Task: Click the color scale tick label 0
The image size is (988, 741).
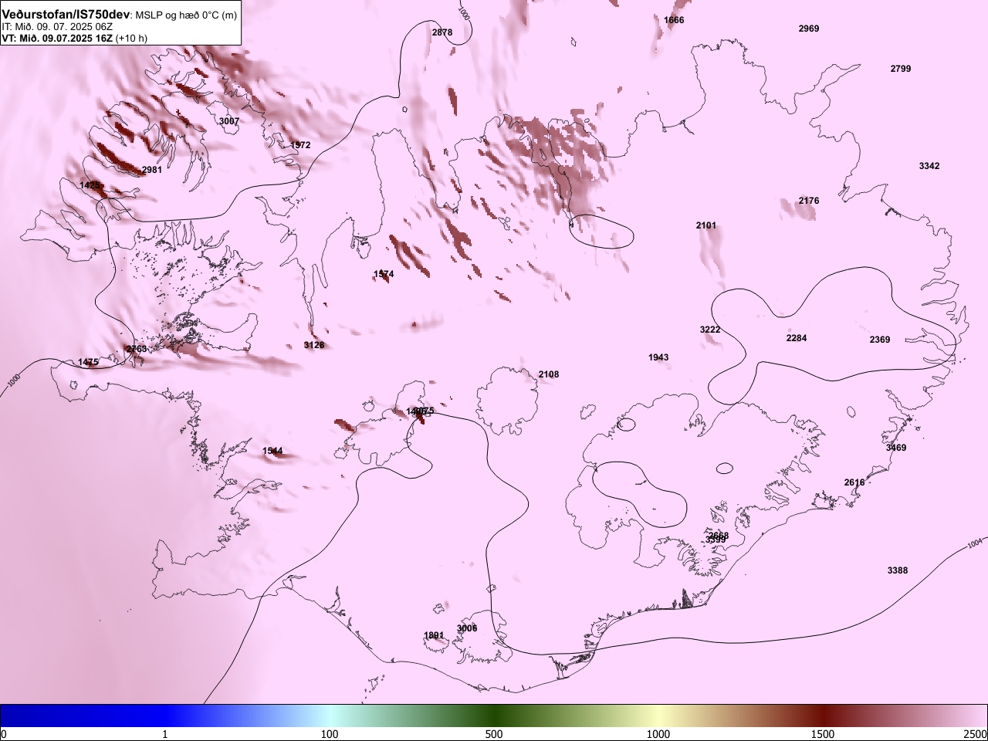Action: [x=4, y=733]
